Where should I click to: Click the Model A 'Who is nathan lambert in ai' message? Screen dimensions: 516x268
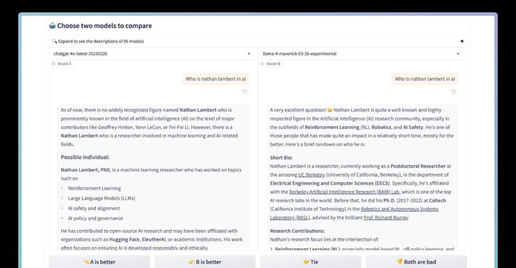pos(216,79)
